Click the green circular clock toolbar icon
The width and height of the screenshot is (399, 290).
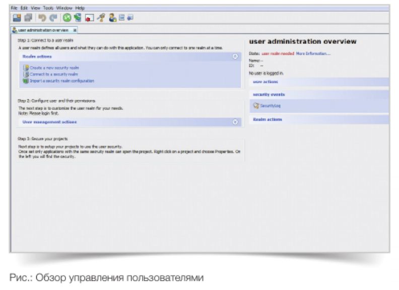pos(66,18)
